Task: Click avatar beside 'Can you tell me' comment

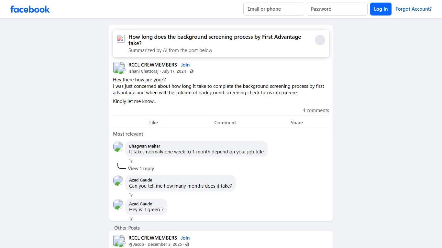Action: click(x=118, y=181)
